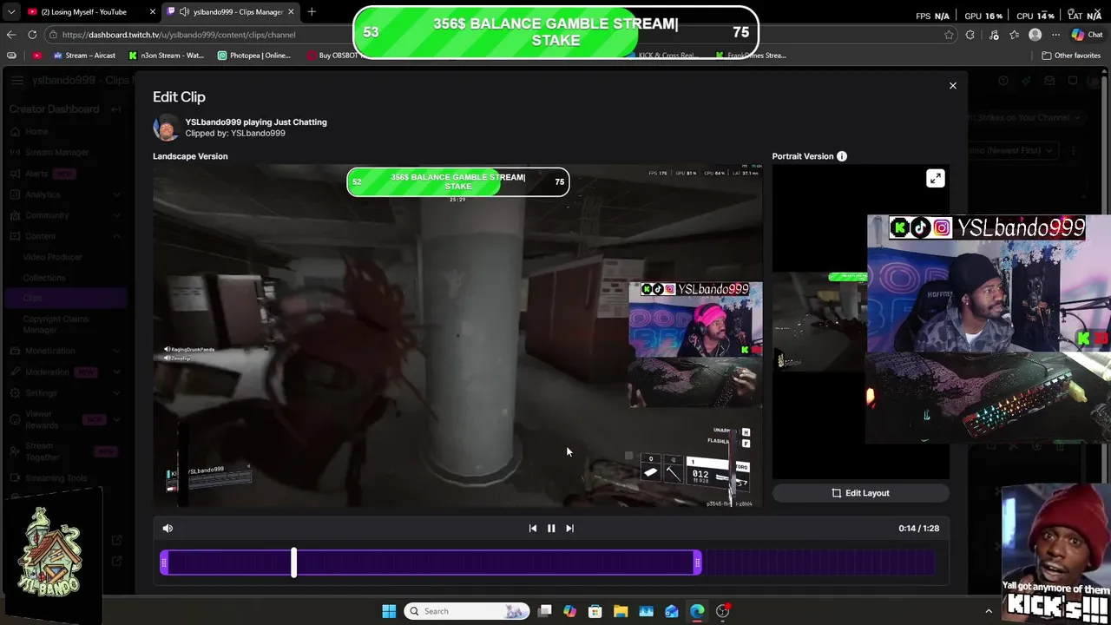Collapse the Creator Dashboard sidebar
This screenshot has width=1111, height=625.
click(116, 109)
